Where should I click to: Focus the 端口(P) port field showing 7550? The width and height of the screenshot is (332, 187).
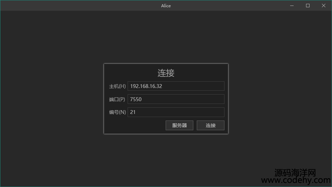coord(176,99)
